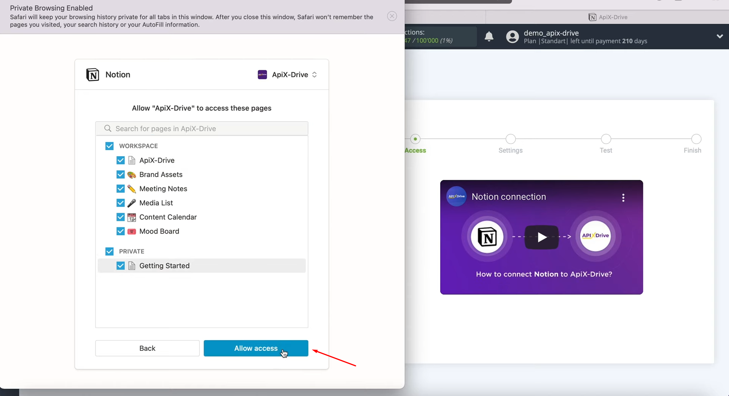Uncheck the Media List page
Screen dimensions: 729x396
click(x=120, y=203)
